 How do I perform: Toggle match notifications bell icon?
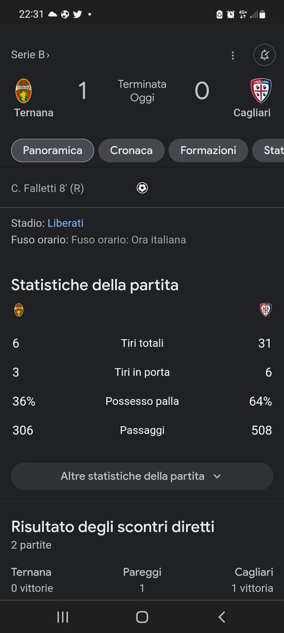[x=265, y=55]
